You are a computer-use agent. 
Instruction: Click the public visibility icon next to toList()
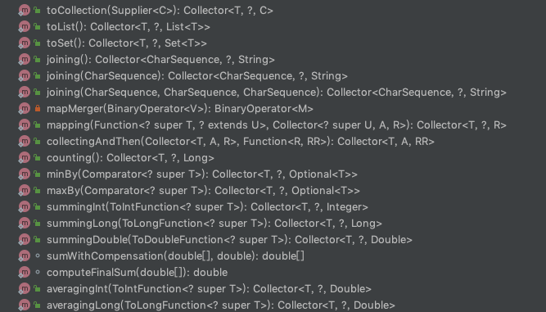point(38,27)
